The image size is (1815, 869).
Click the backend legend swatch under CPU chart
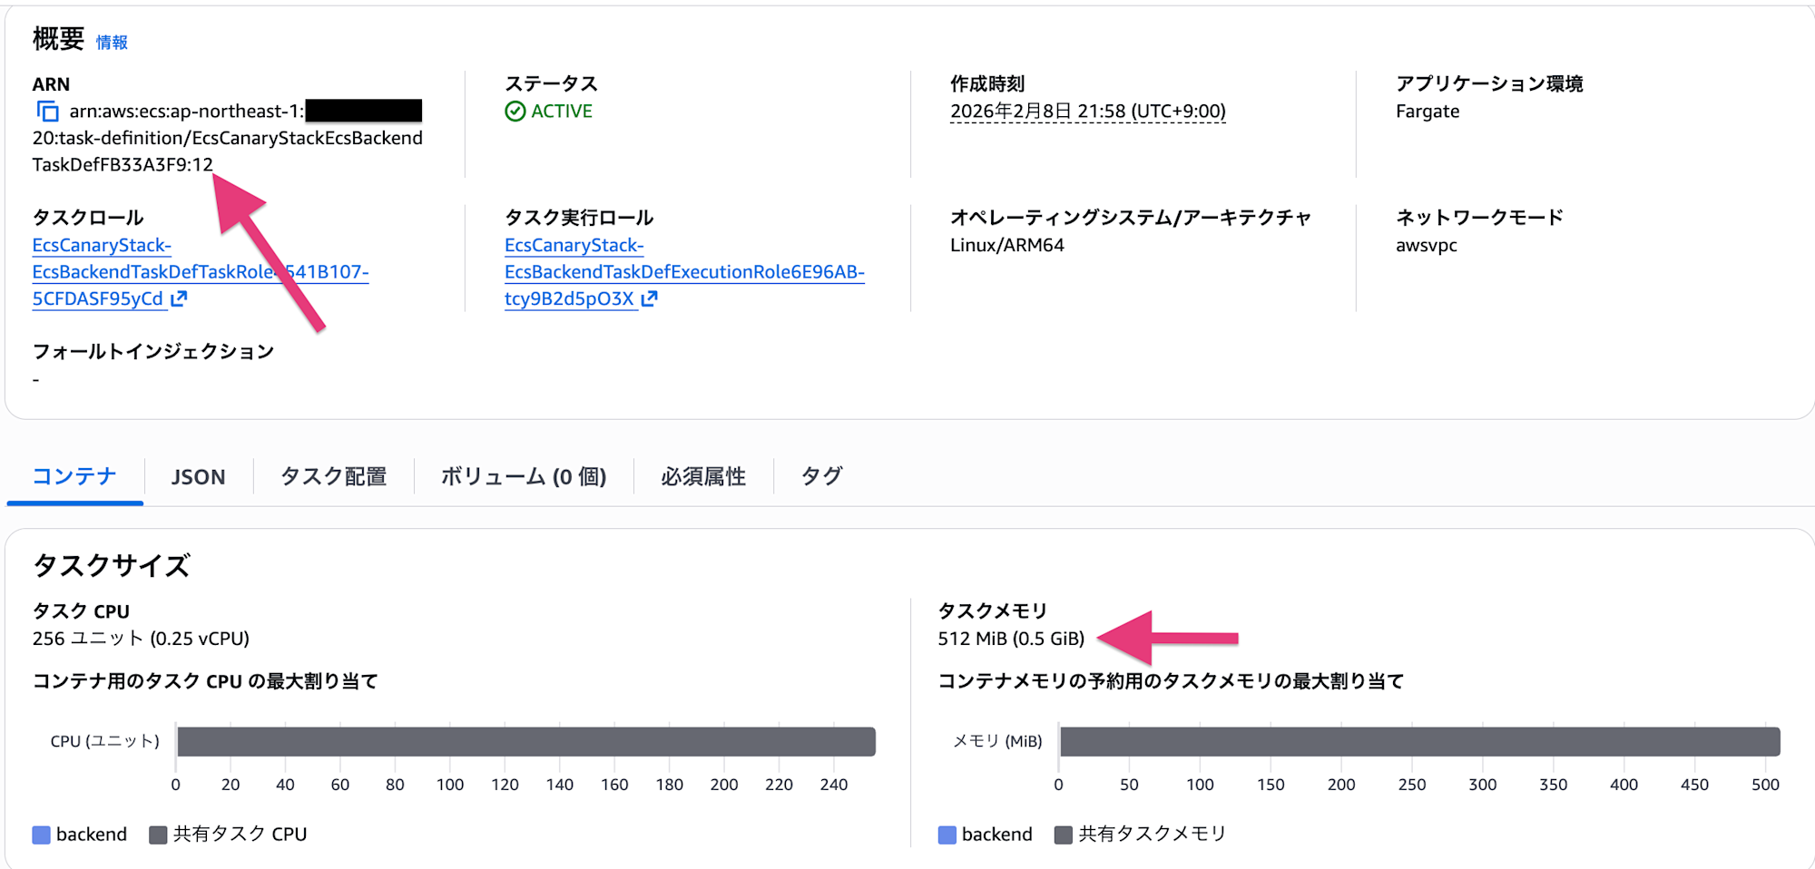[x=40, y=833]
